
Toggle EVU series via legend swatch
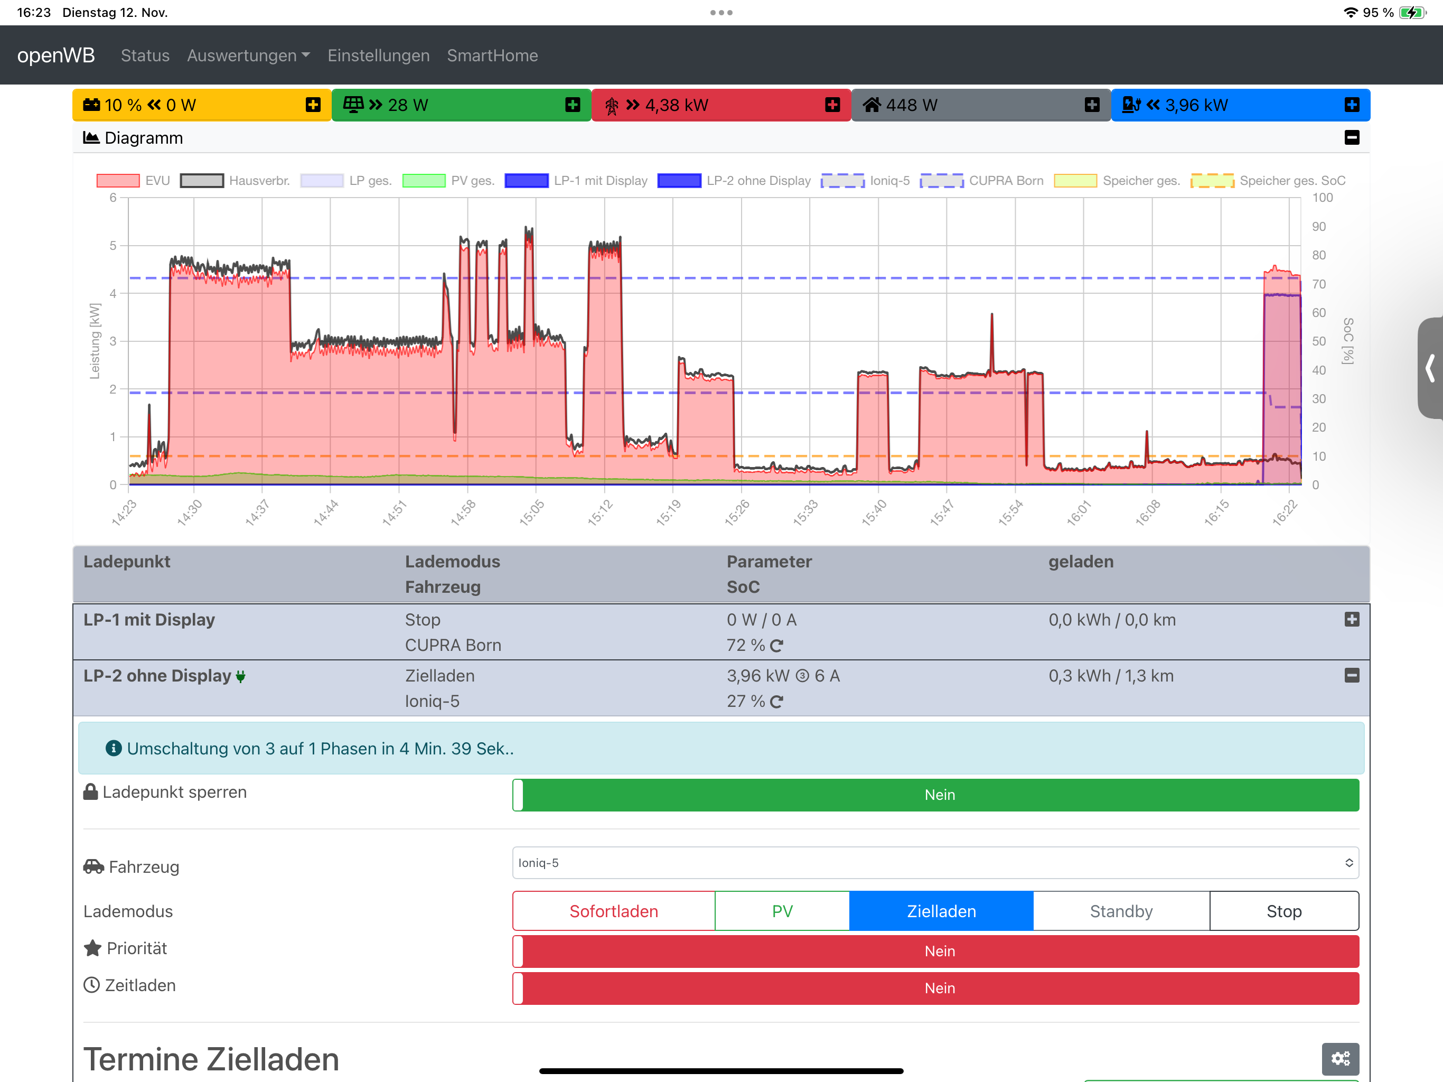[x=118, y=181]
